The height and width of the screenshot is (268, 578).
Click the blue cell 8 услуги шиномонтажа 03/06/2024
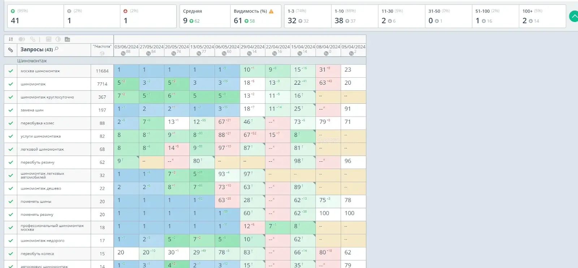(126, 136)
